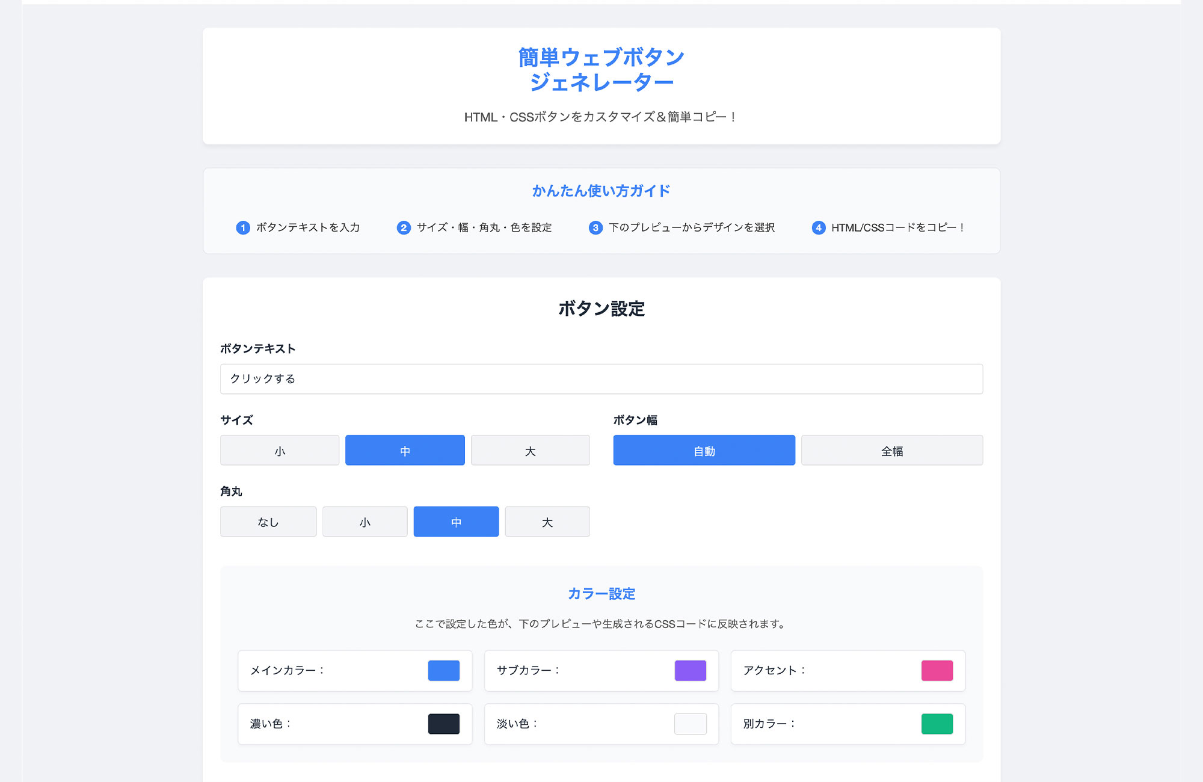Viewport: 1203px width, 782px height.
Task: Select size 小 under サイズ
Action: point(280,451)
